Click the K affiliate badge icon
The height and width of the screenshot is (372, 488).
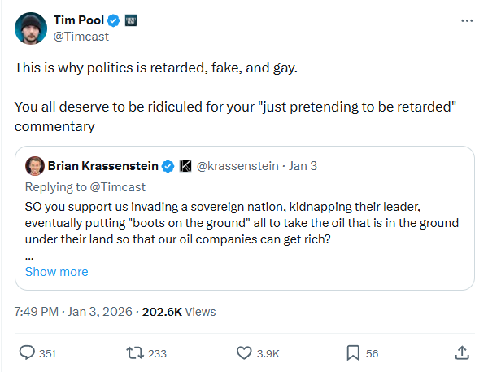[185, 166]
